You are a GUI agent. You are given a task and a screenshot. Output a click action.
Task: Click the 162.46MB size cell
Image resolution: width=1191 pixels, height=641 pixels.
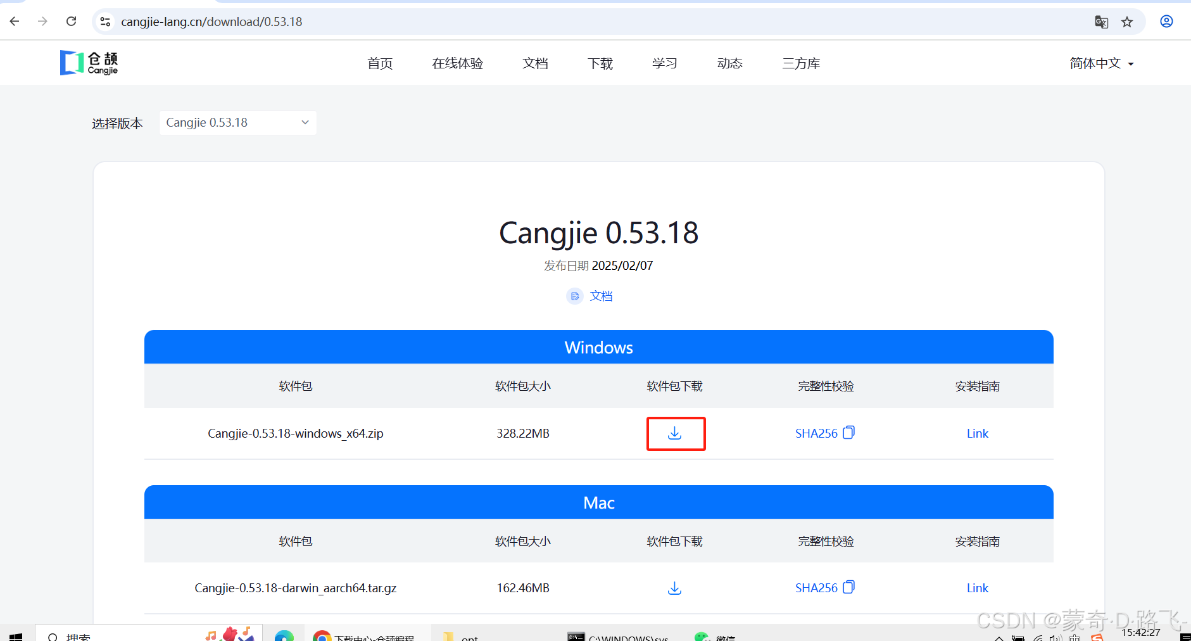(523, 588)
